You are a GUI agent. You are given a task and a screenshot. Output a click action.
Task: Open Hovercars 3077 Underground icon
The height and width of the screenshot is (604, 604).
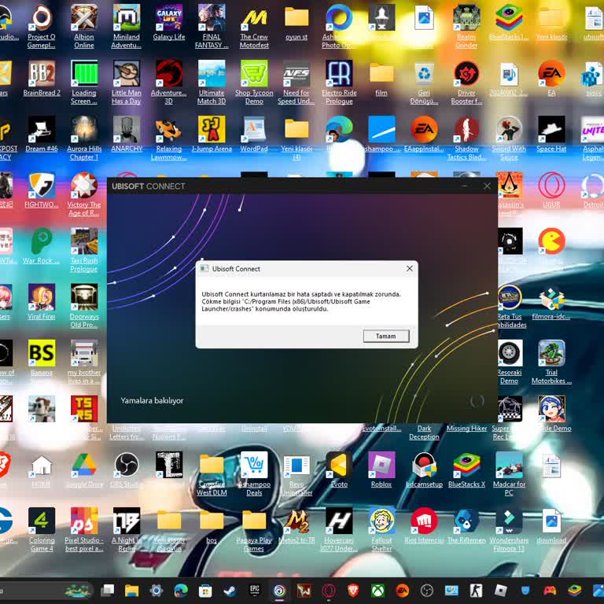click(339, 529)
